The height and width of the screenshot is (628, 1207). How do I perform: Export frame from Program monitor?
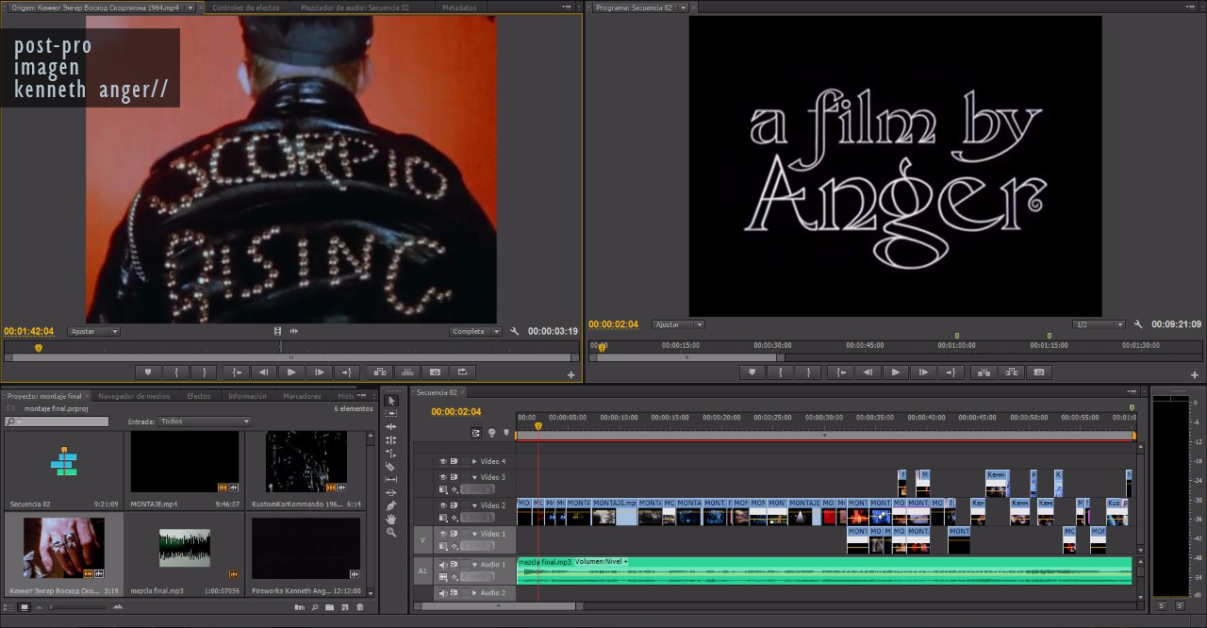[x=1039, y=372]
